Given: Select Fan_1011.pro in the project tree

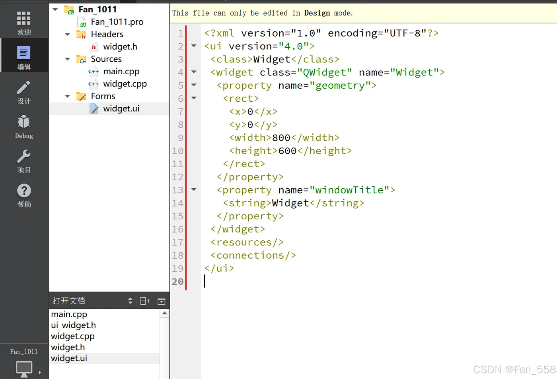Looking at the screenshot, I should (117, 22).
